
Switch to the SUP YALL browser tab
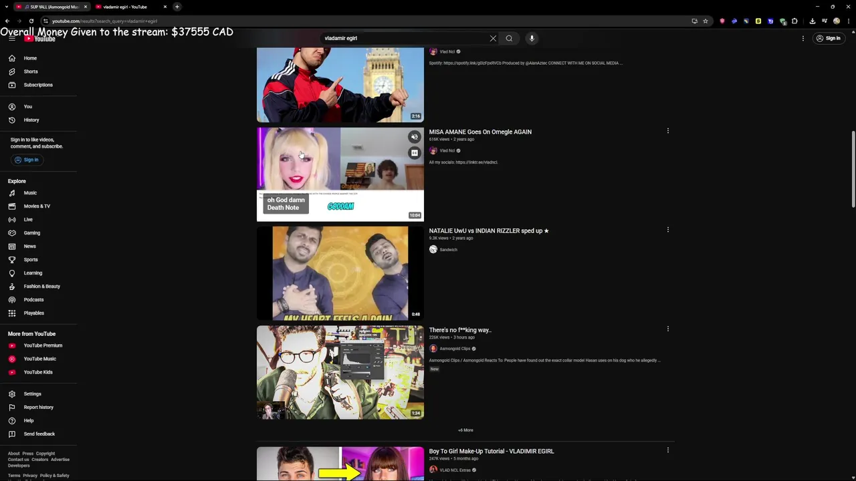pos(52,7)
